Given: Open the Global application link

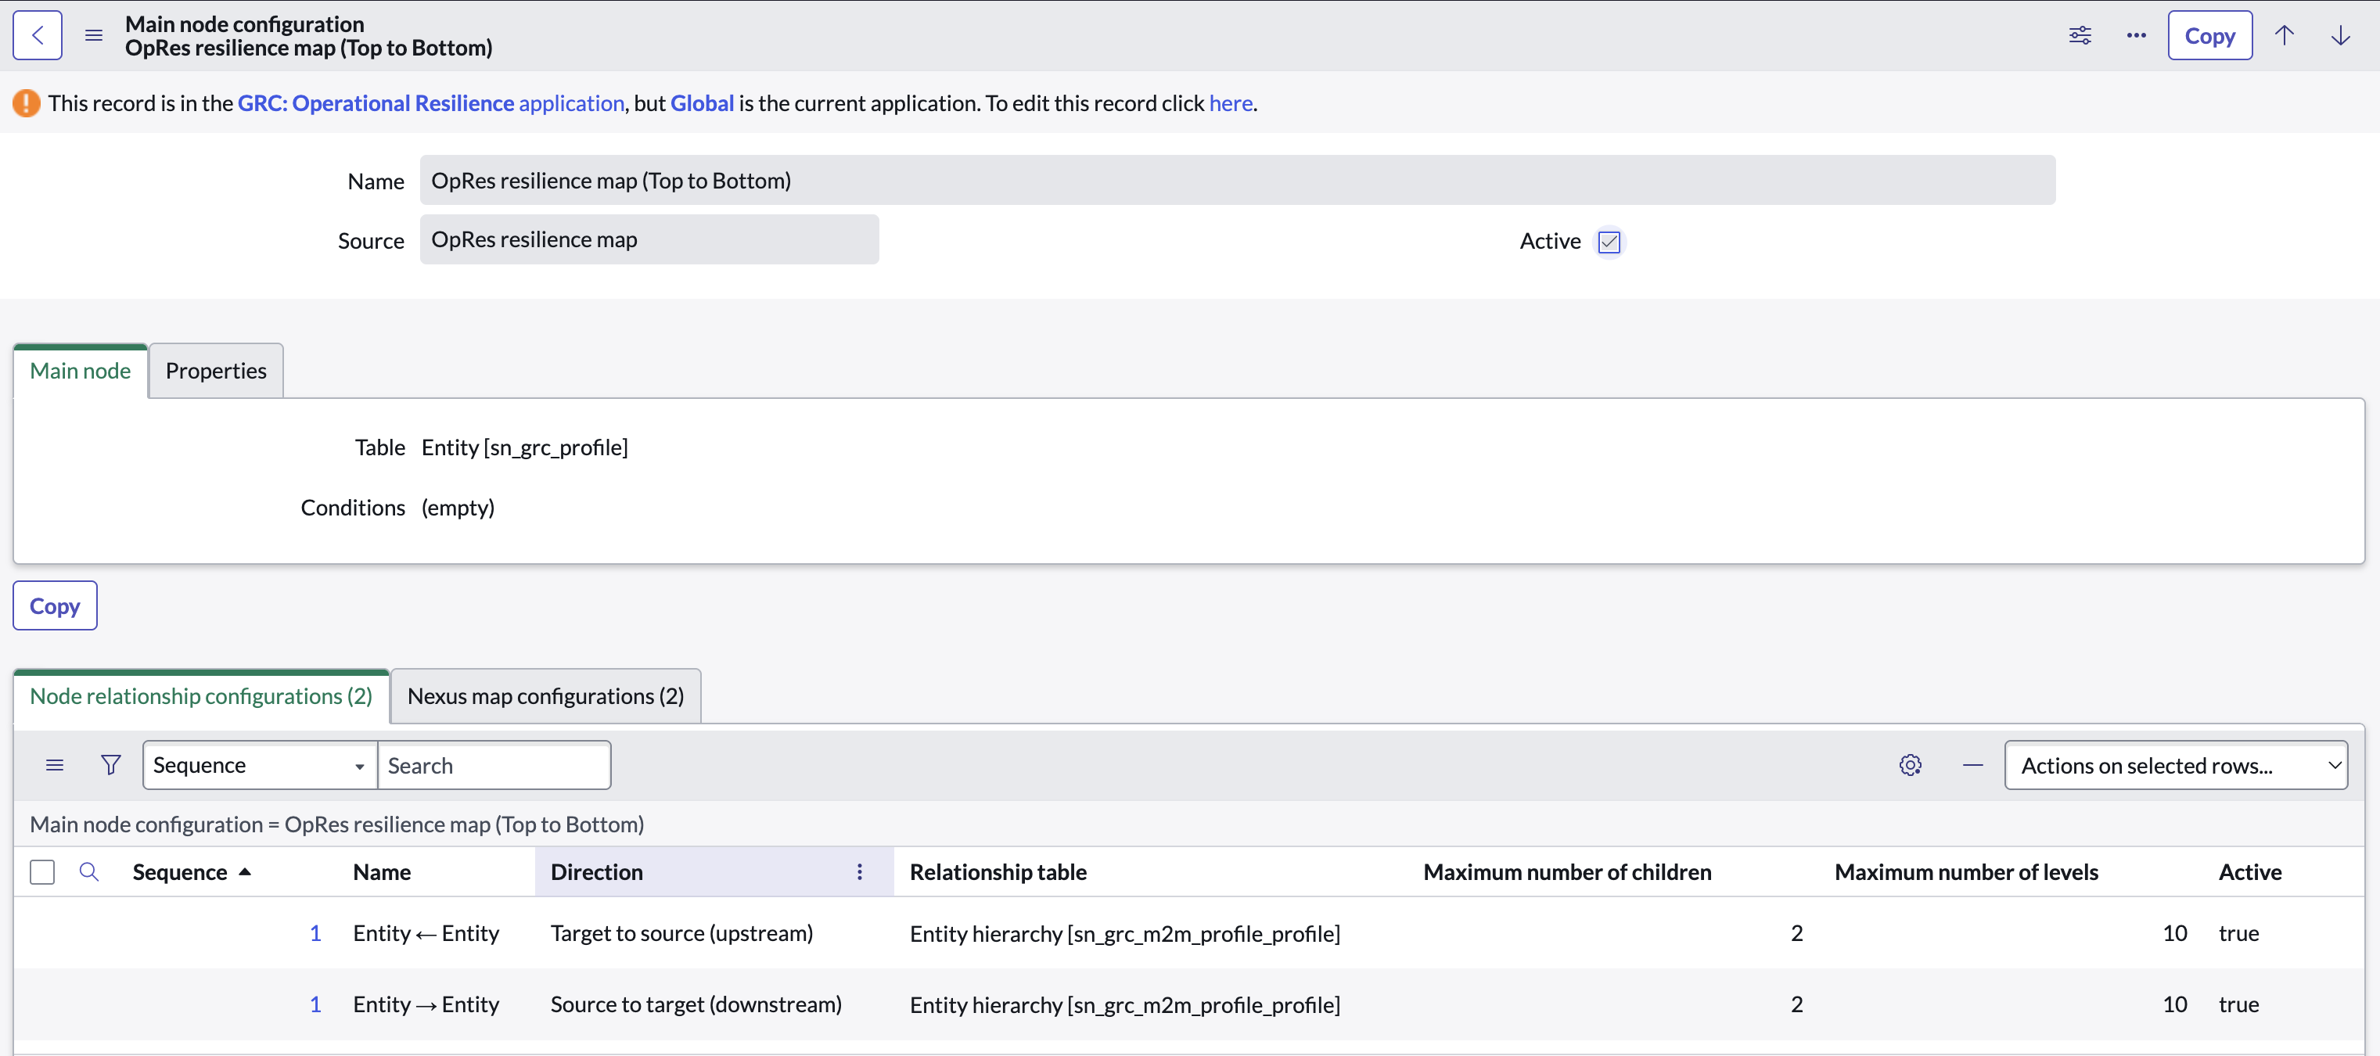Looking at the screenshot, I should (701, 102).
